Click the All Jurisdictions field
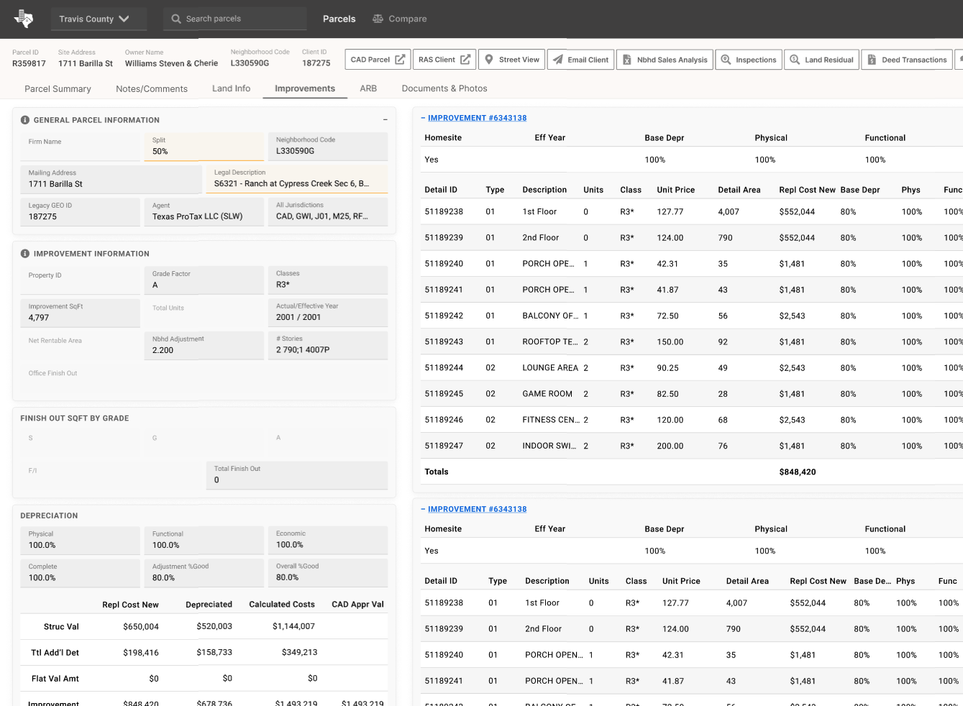The width and height of the screenshot is (963, 706). coord(327,211)
